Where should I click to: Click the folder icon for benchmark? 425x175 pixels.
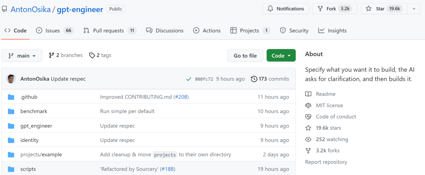(x=11, y=111)
